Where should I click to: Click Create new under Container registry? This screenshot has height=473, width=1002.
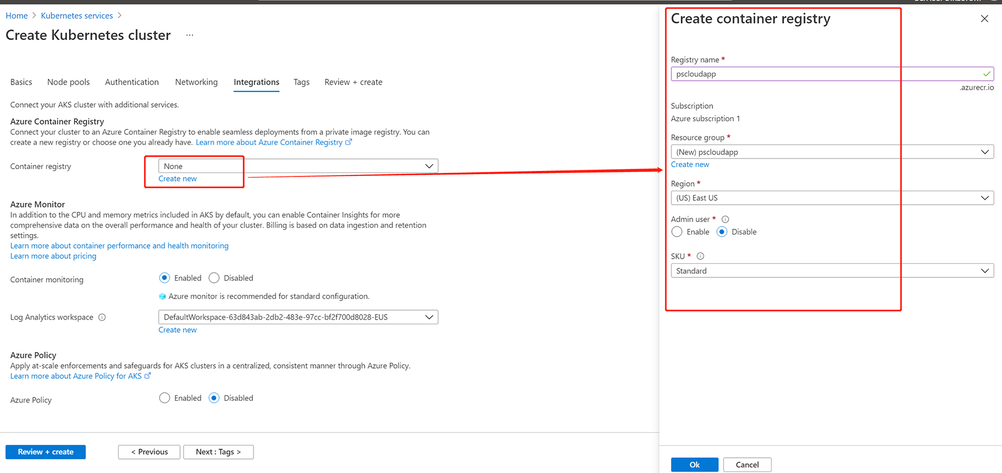[x=177, y=179]
